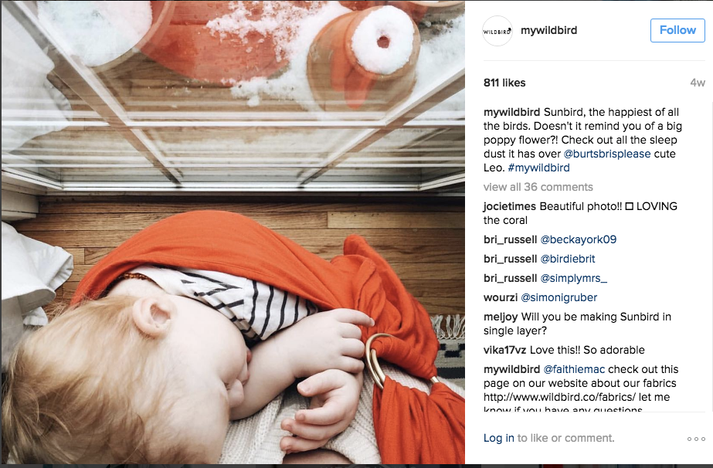Image resolution: width=713 pixels, height=468 pixels.
Task: Click Log in to comment
Action: pyautogui.click(x=498, y=438)
